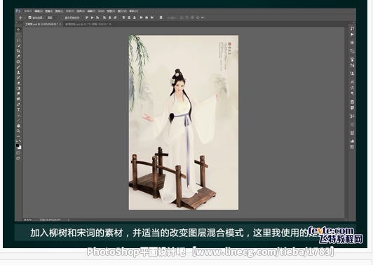
Task: Open the Actions panel play-arrow icon
Action: (x=352, y=34)
